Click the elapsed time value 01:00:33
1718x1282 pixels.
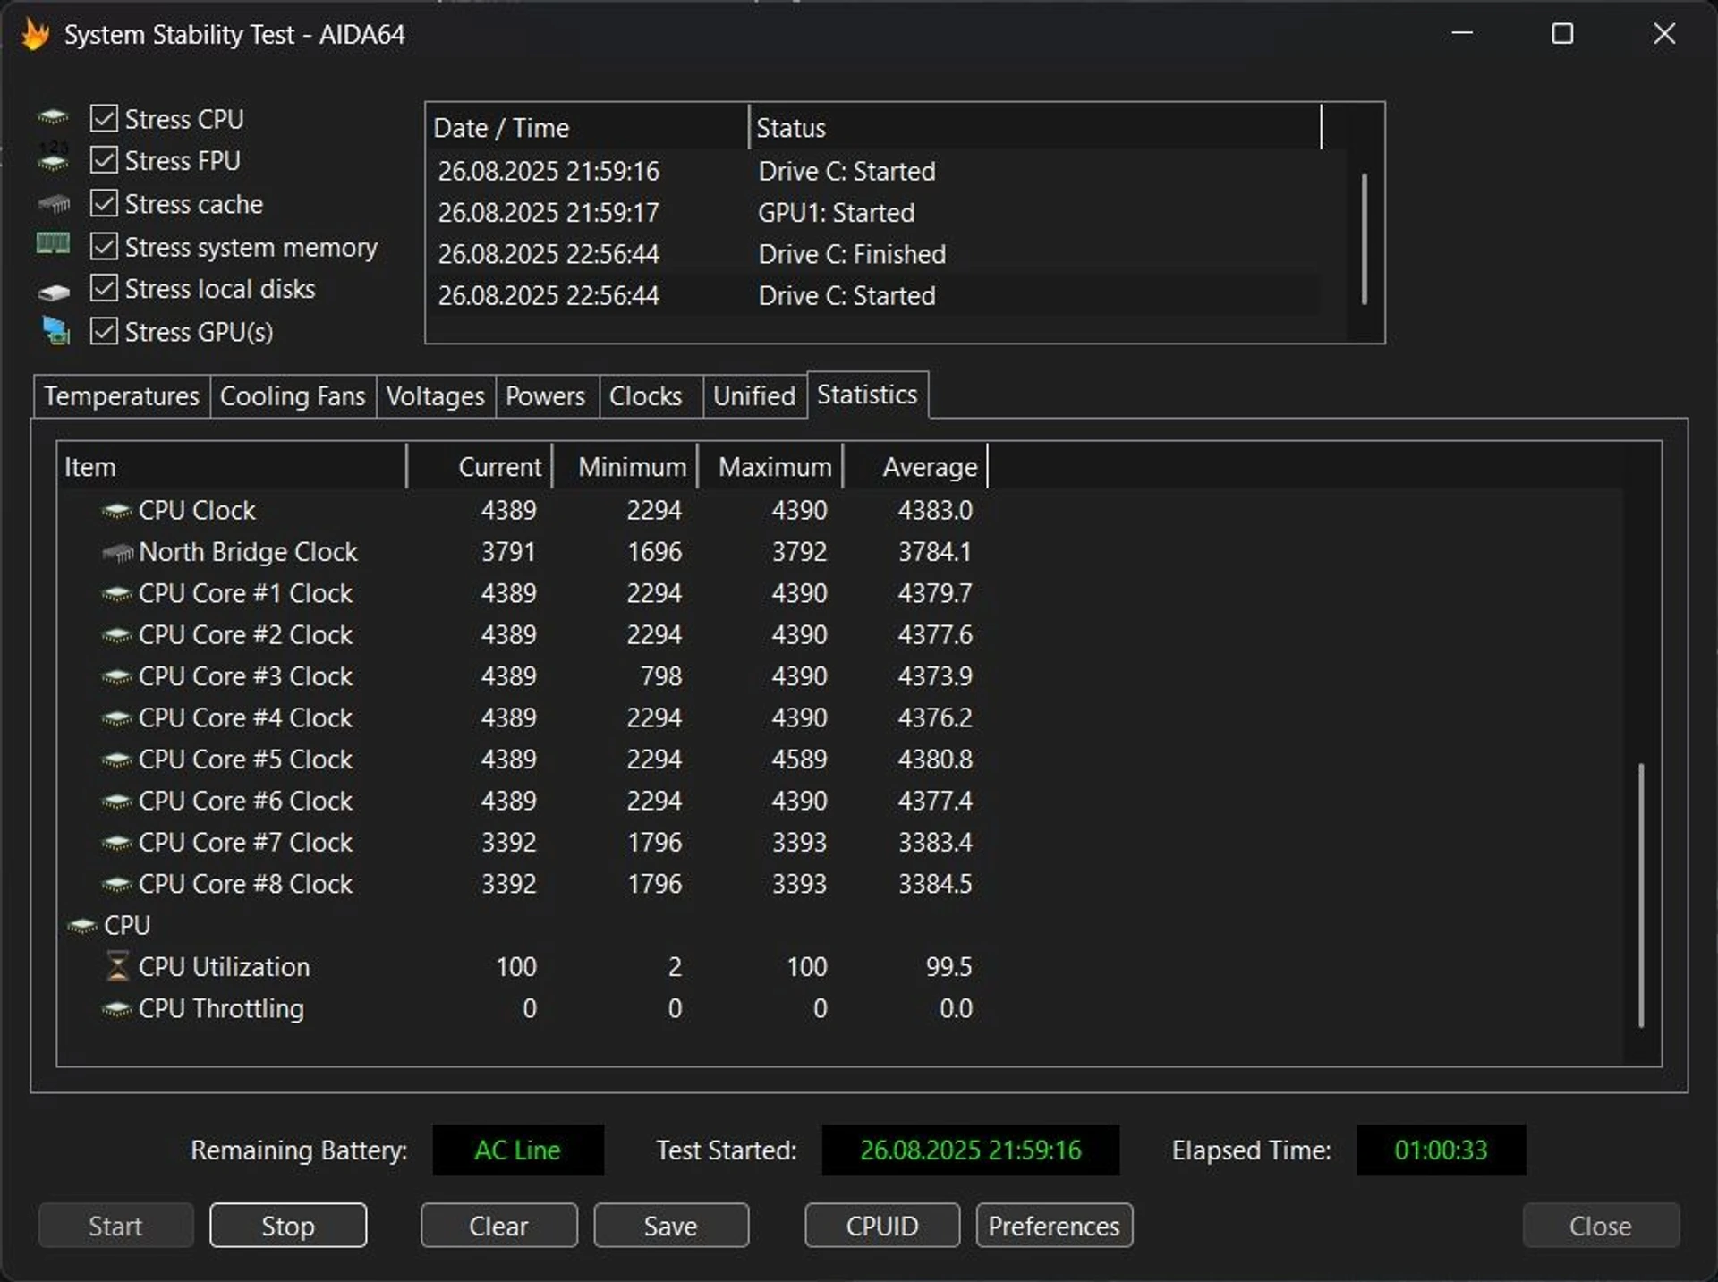pyautogui.click(x=1441, y=1150)
